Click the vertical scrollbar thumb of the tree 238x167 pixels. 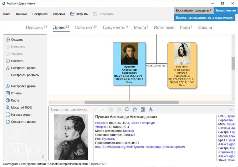pos(233,63)
